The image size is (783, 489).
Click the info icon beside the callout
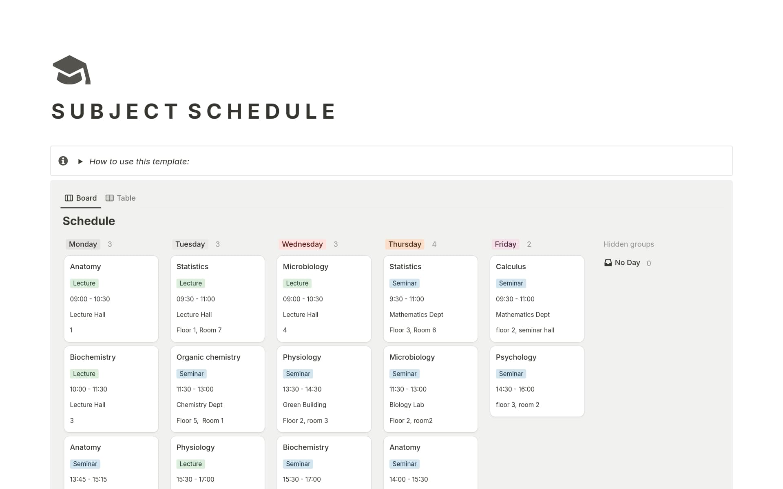coord(64,161)
